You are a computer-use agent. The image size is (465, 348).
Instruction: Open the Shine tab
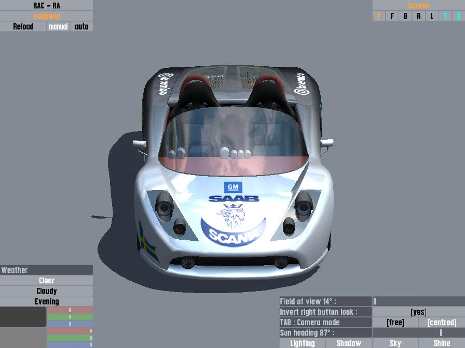pyautogui.click(x=442, y=343)
